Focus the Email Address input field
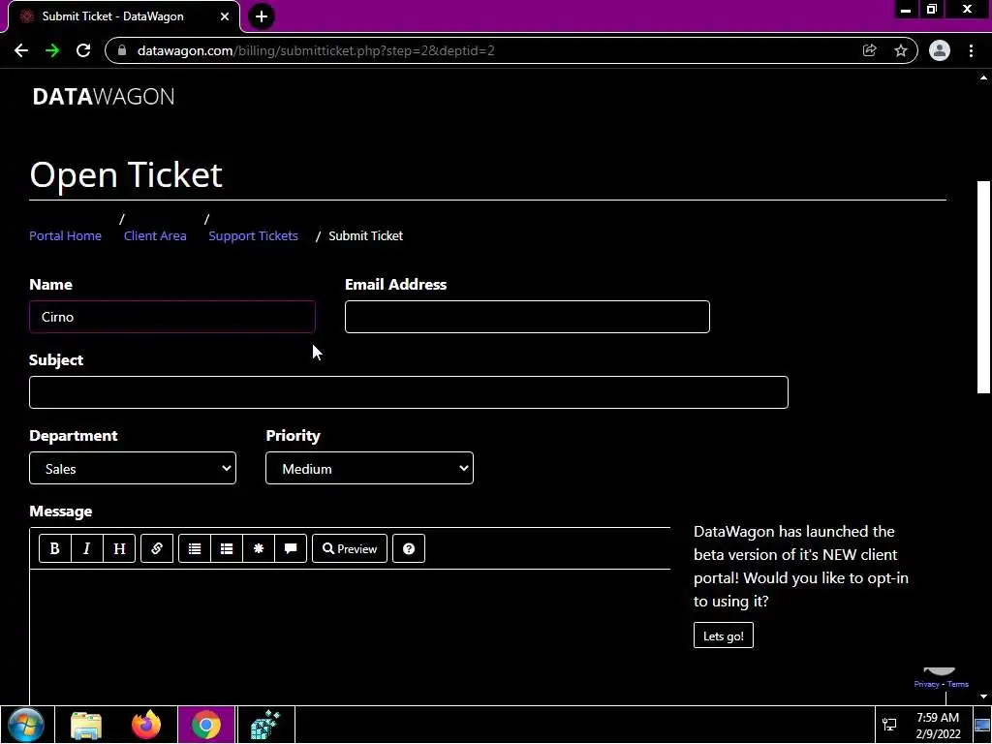The width and height of the screenshot is (992, 744). coord(527,317)
